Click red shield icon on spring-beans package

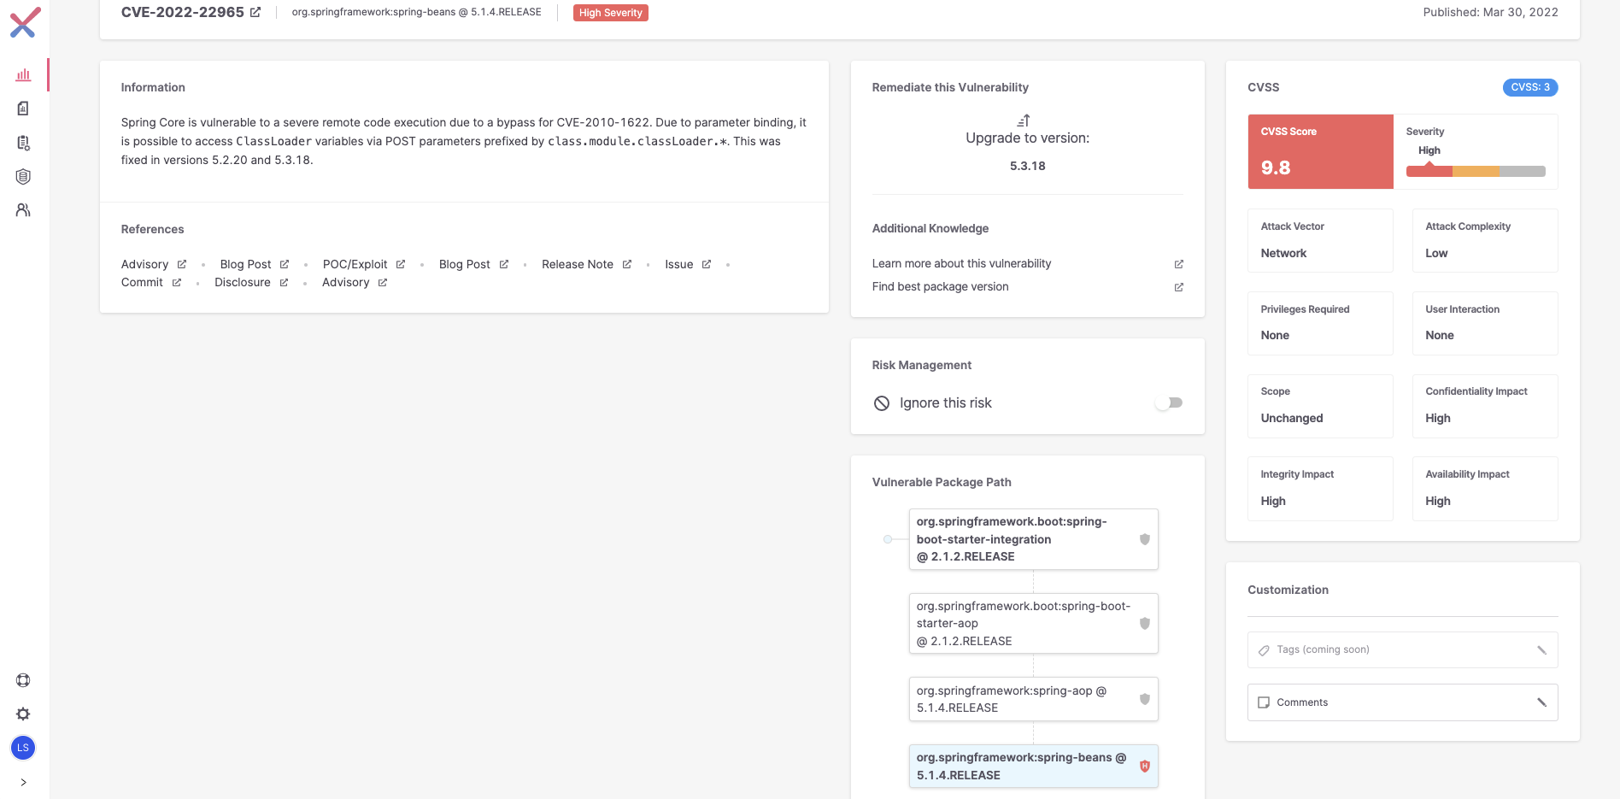1144,767
